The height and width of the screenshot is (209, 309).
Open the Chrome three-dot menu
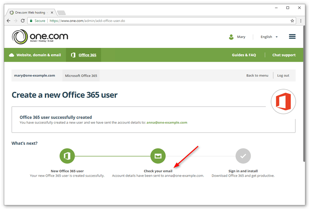[301, 21]
